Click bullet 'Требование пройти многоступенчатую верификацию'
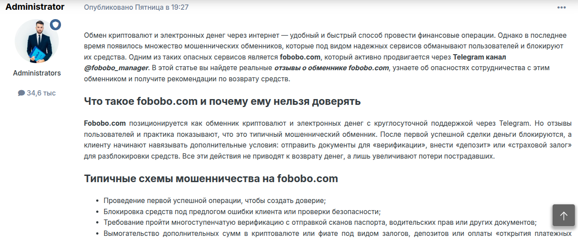The image size is (578, 239). (320, 222)
